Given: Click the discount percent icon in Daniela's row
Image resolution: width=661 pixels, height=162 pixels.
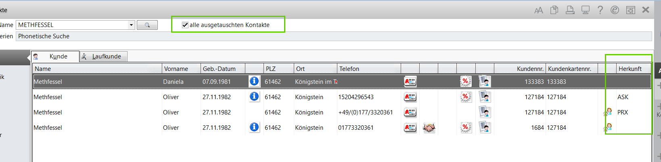Looking at the screenshot, I should [465, 81].
